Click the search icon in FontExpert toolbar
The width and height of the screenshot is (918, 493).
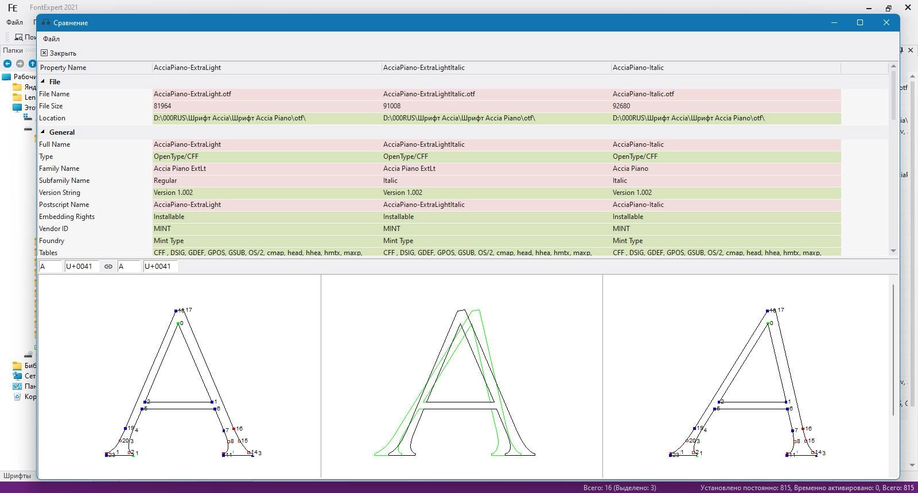click(x=18, y=37)
